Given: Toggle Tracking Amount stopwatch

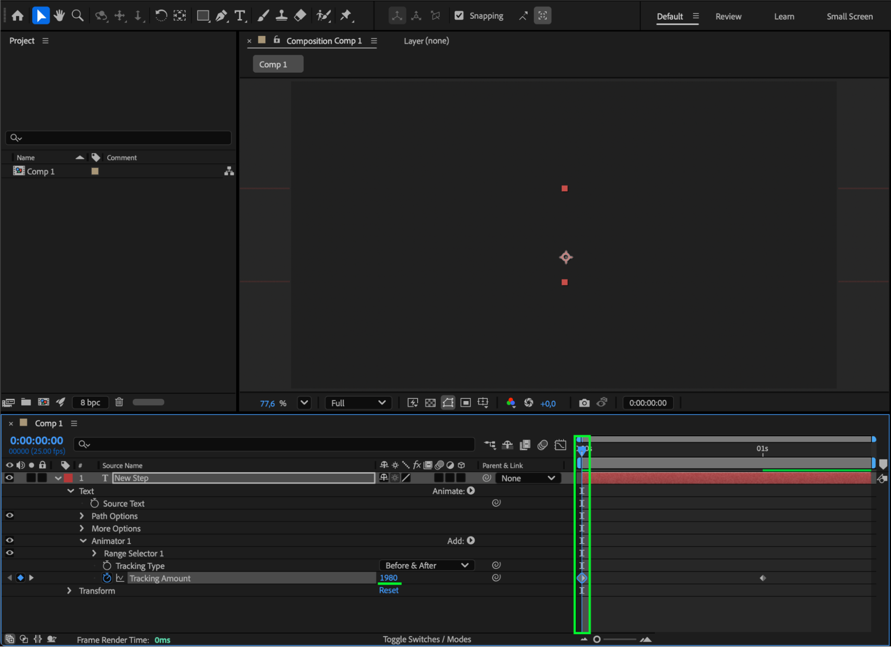Looking at the screenshot, I should tap(107, 578).
